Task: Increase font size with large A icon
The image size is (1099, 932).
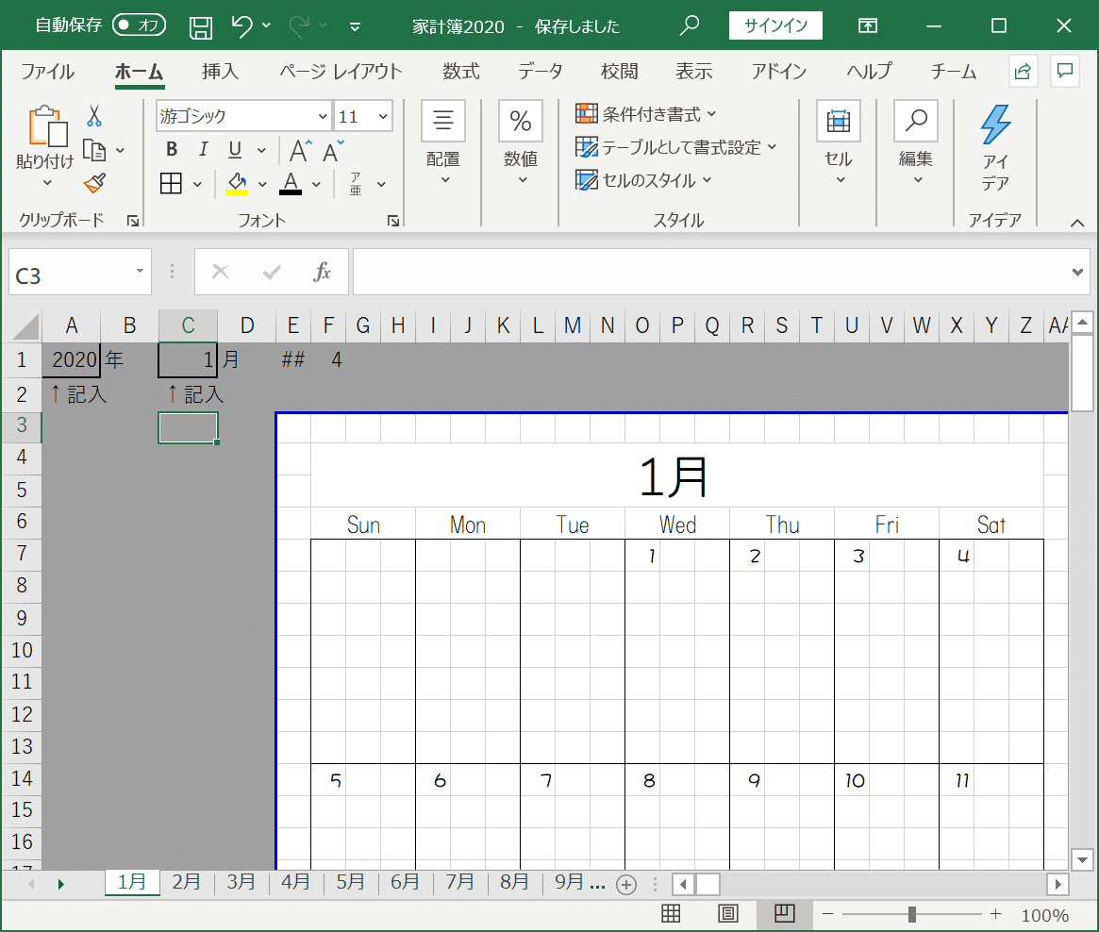Action: coord(300,151)
